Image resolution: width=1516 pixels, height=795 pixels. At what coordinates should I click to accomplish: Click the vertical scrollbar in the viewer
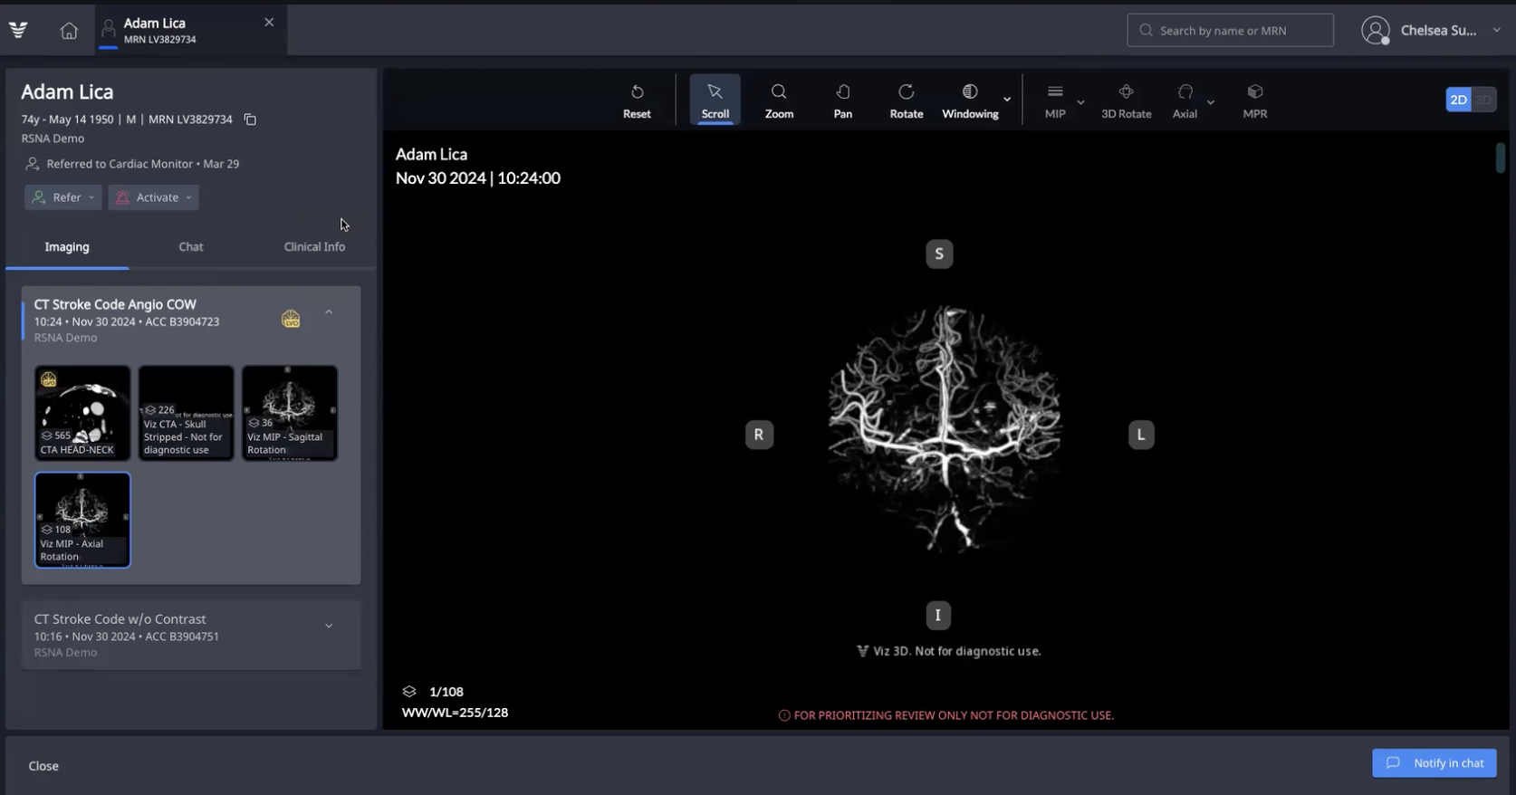point(1500,158)
